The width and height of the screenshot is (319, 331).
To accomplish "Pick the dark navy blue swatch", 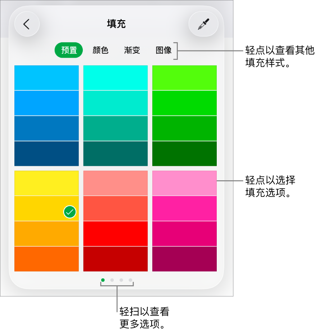I will (x=46, y=154).
